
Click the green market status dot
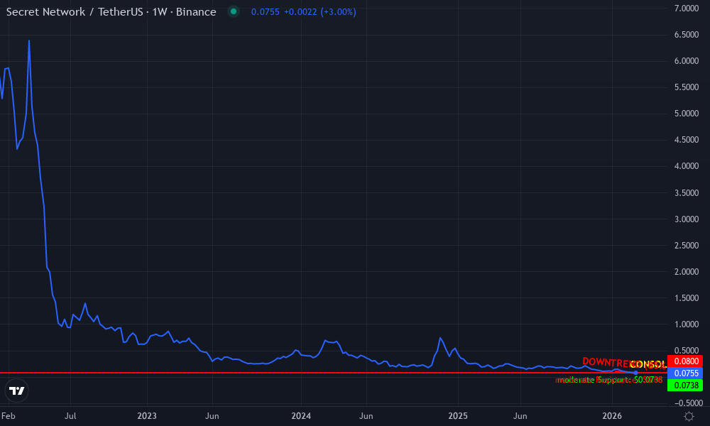click(232, 11)
